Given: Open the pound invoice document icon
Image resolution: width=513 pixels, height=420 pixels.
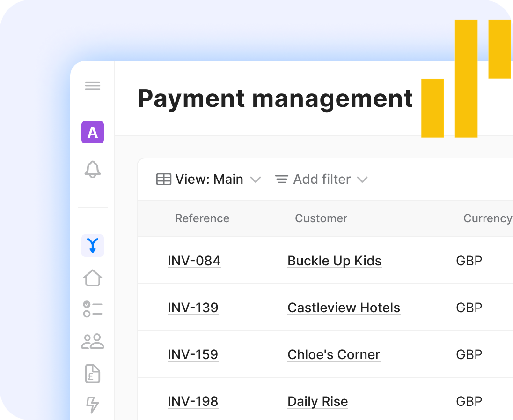Looking at the screenshot, I should coord(93,373).
